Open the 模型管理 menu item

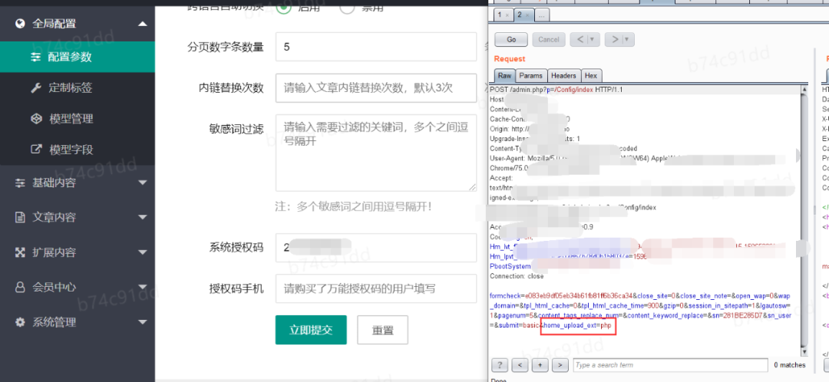[78, 118]
